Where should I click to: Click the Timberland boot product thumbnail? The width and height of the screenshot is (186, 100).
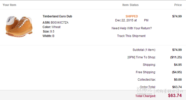tap(19, 26)
